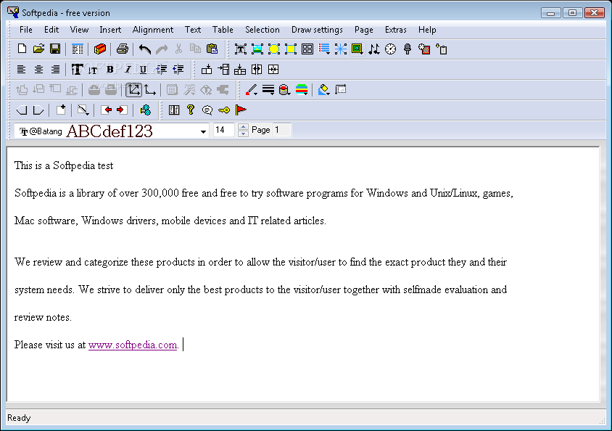The image size is (612, 431).
Task: Print the document with the printer icon
Action: (x=122, y=49)
